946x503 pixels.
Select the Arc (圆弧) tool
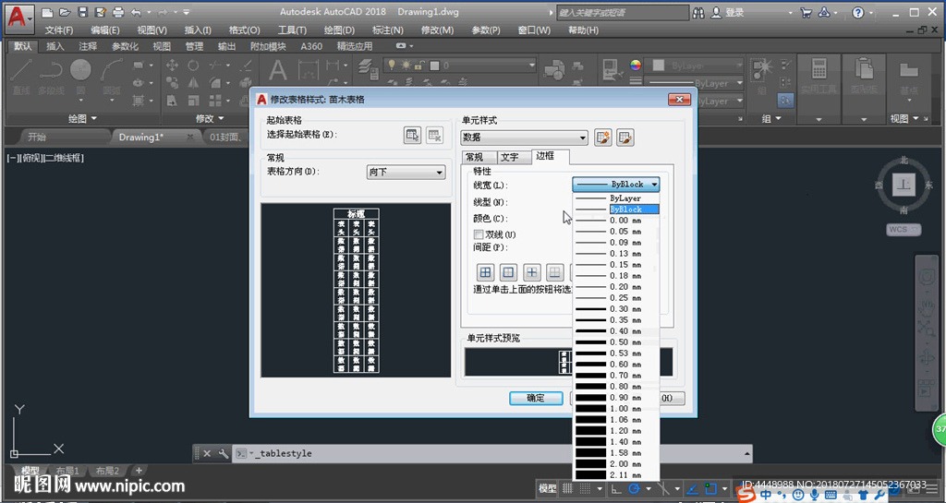111,76
